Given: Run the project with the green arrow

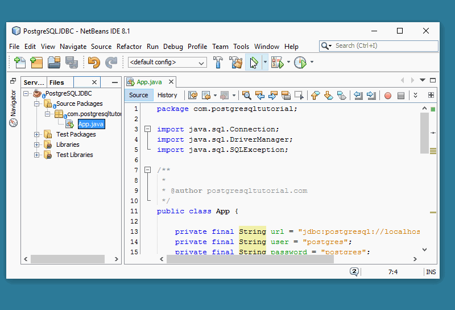Looking at the screenshot, I should pos(254,63).
